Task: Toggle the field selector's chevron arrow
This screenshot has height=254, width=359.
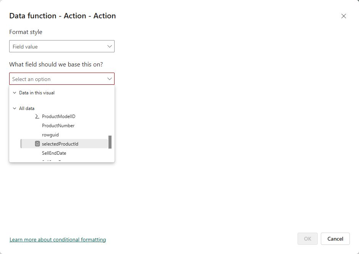Action: 110,79
